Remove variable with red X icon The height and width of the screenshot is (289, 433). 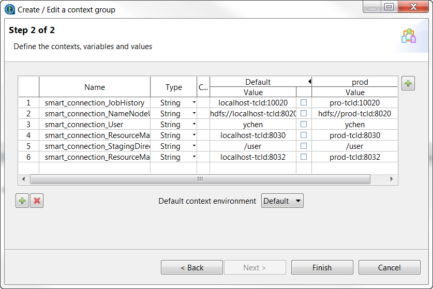tap(37, 201)
